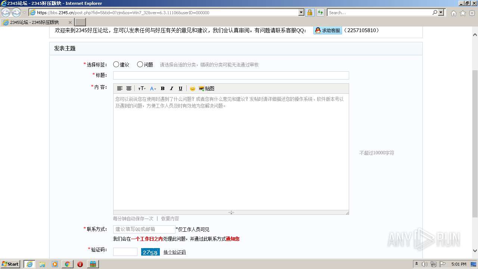The image size is (478, 269).
Task: Show hidden system tray icons
Action: (417, 264)
